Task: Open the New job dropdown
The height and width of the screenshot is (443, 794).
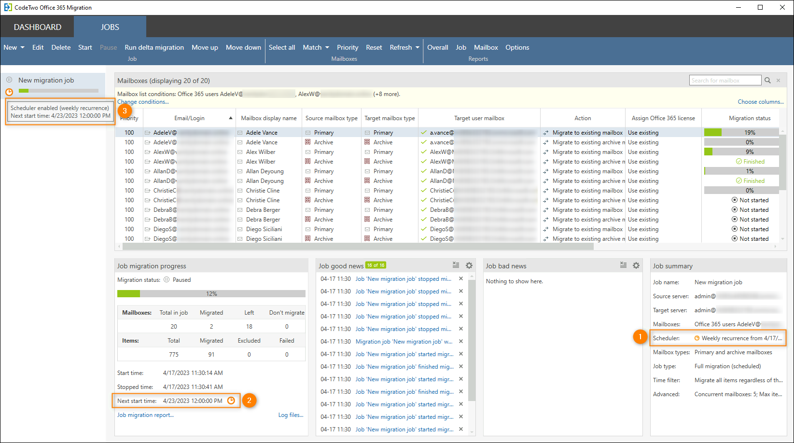Action: coord(14,47)
